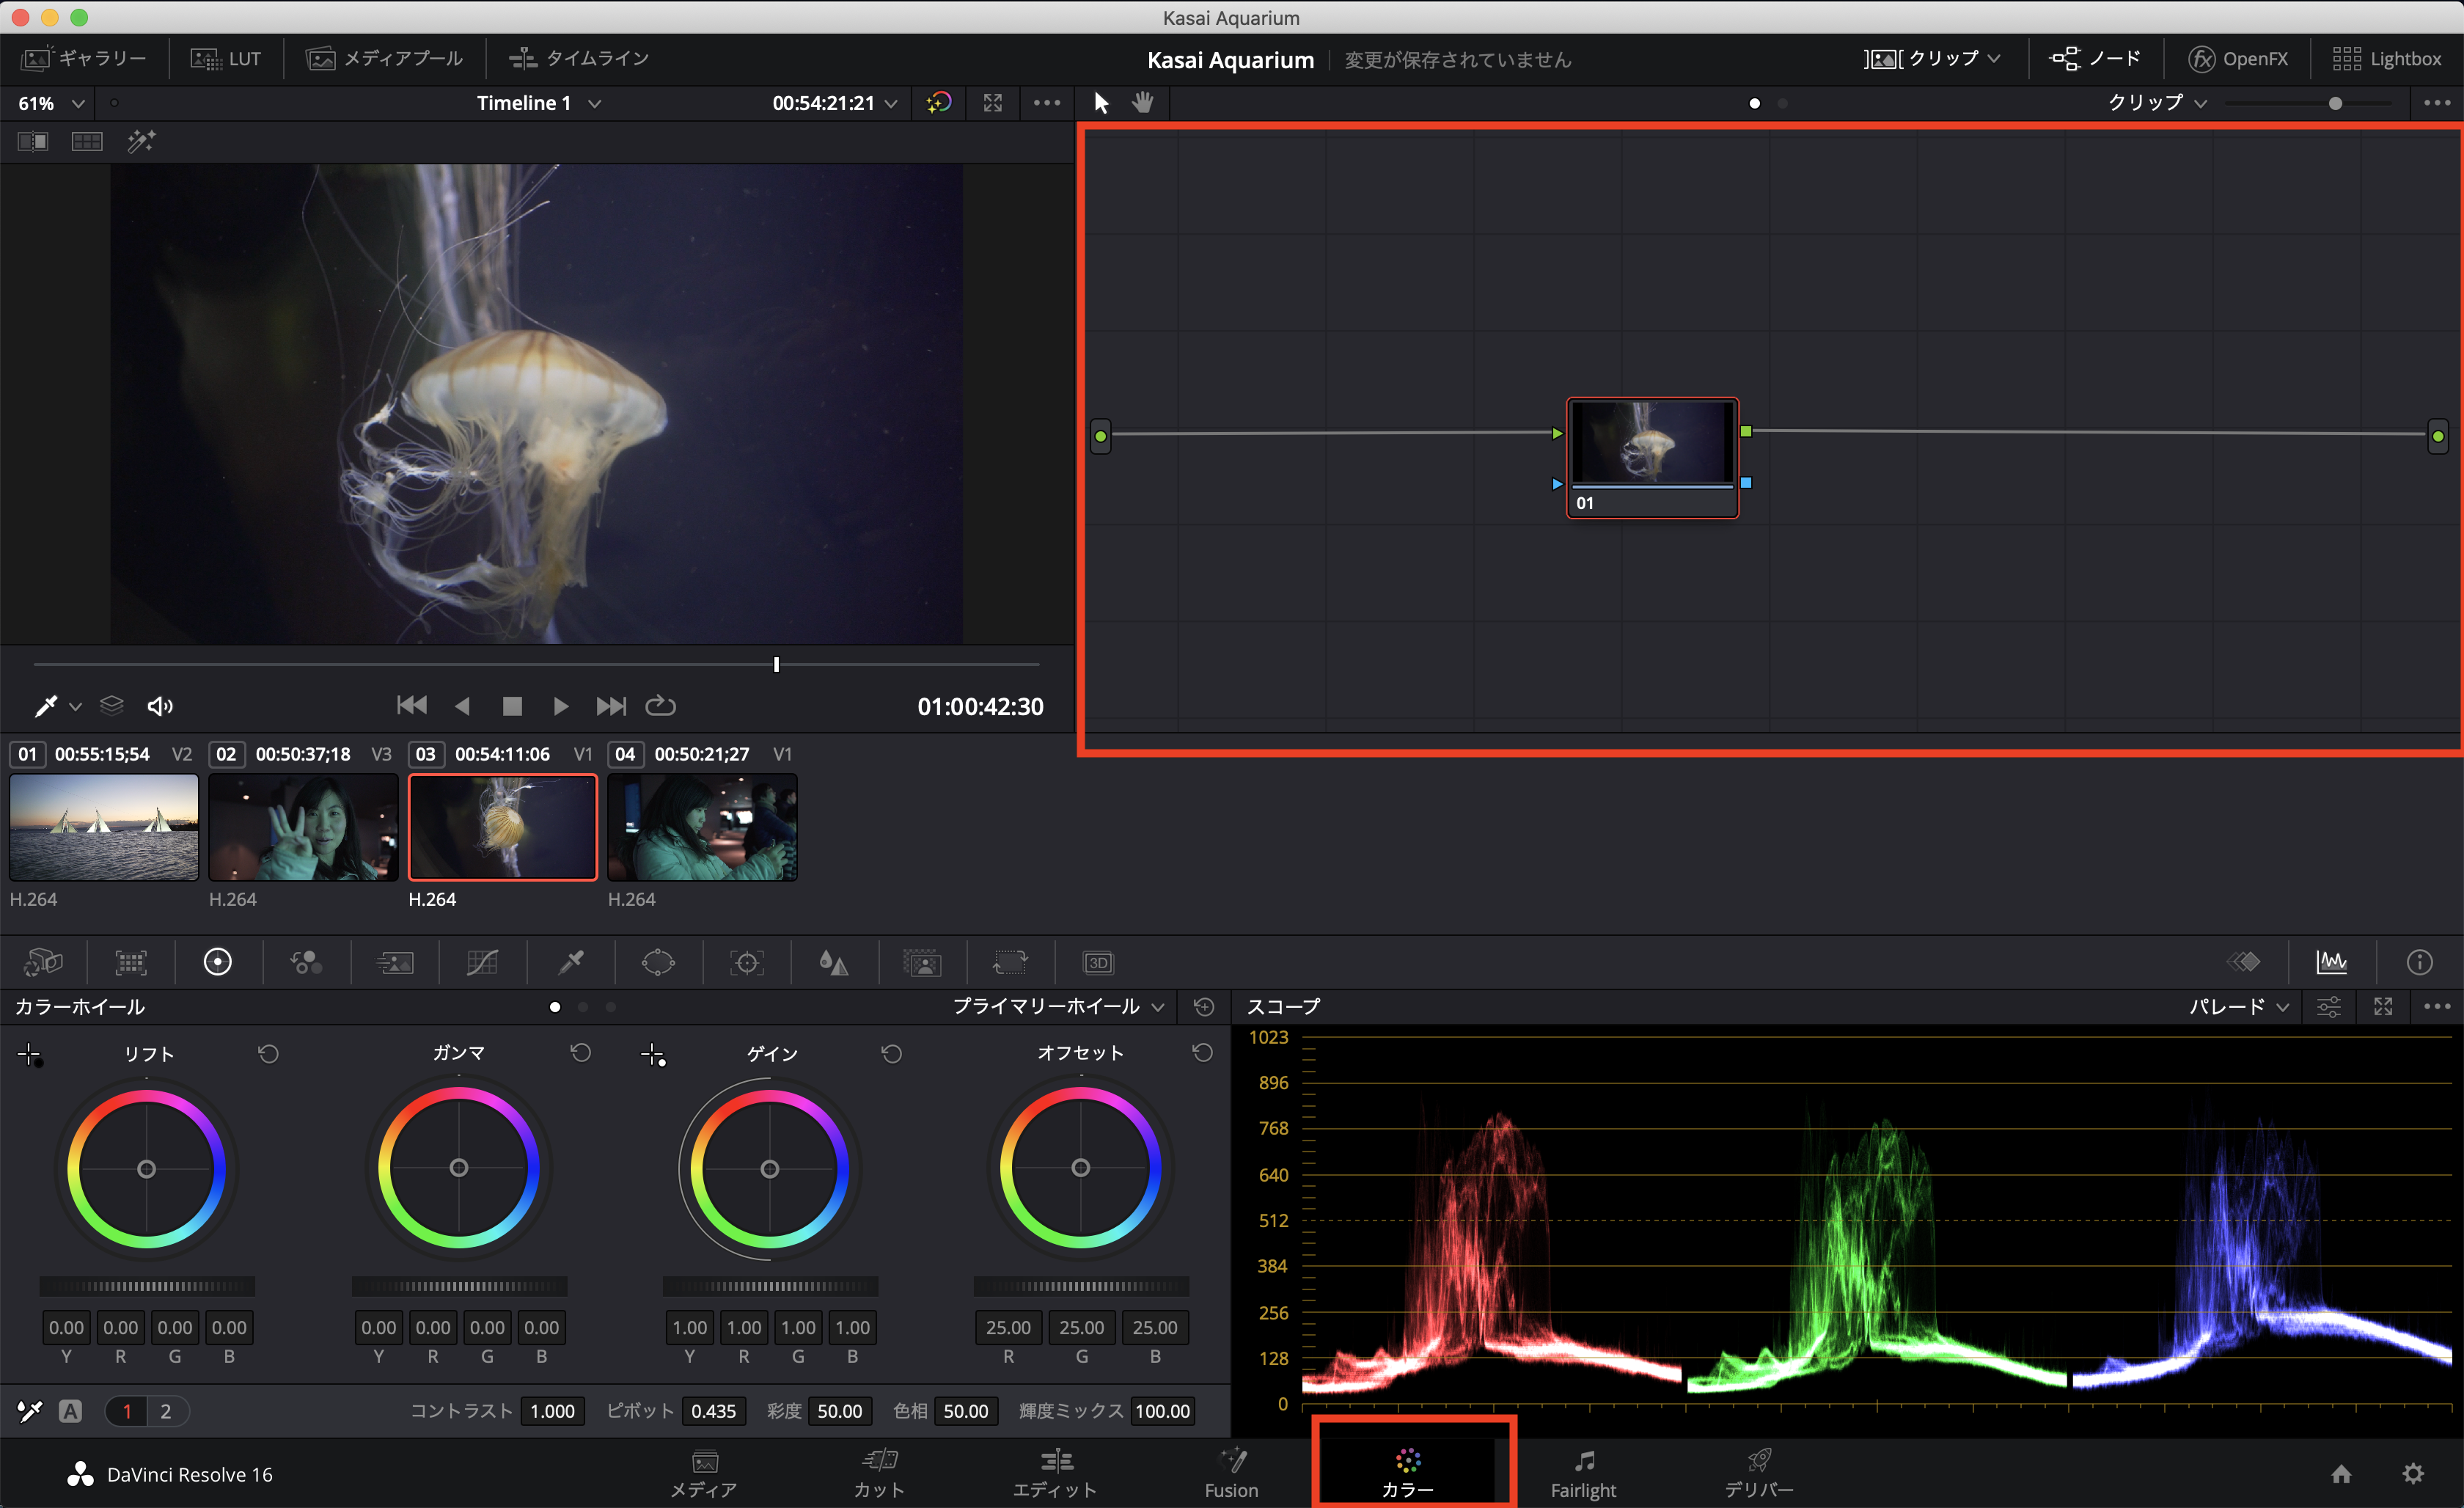This screenshot has height=1508, width=2464.
Task: Open the LUT browser button
Action: (227, 58)
